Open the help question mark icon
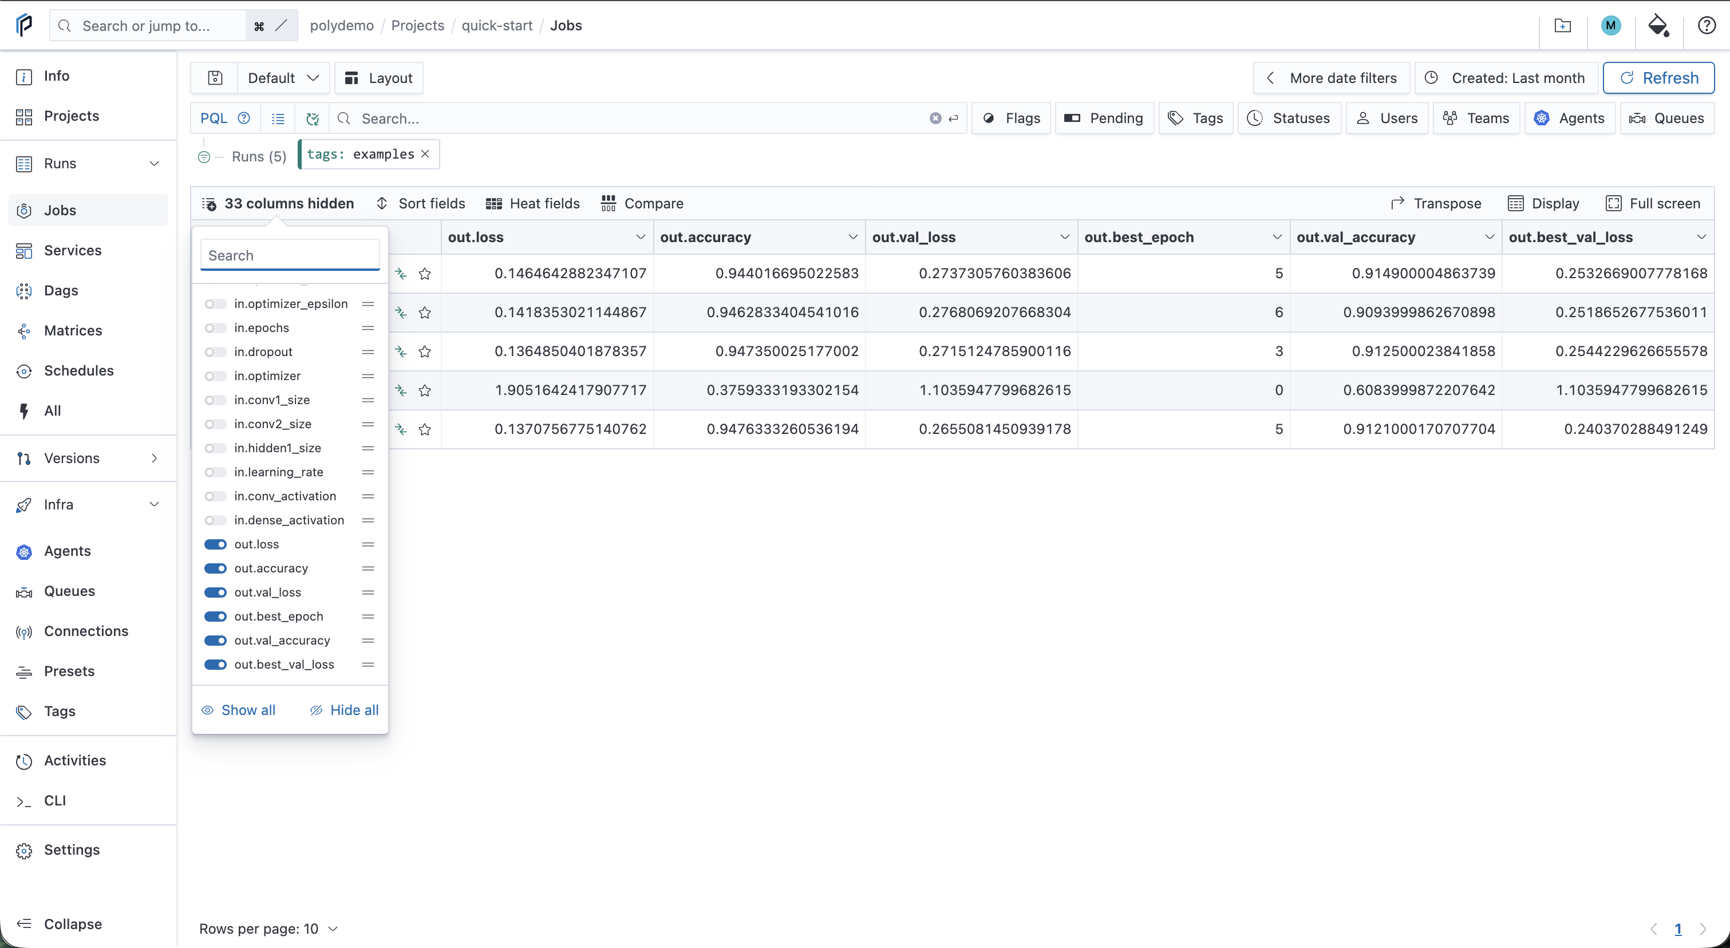The width and height of the screenshot is (1730, 948). [1707, 26]
